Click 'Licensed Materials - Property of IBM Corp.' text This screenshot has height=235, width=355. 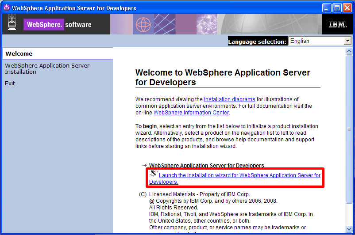click(200, 194)
